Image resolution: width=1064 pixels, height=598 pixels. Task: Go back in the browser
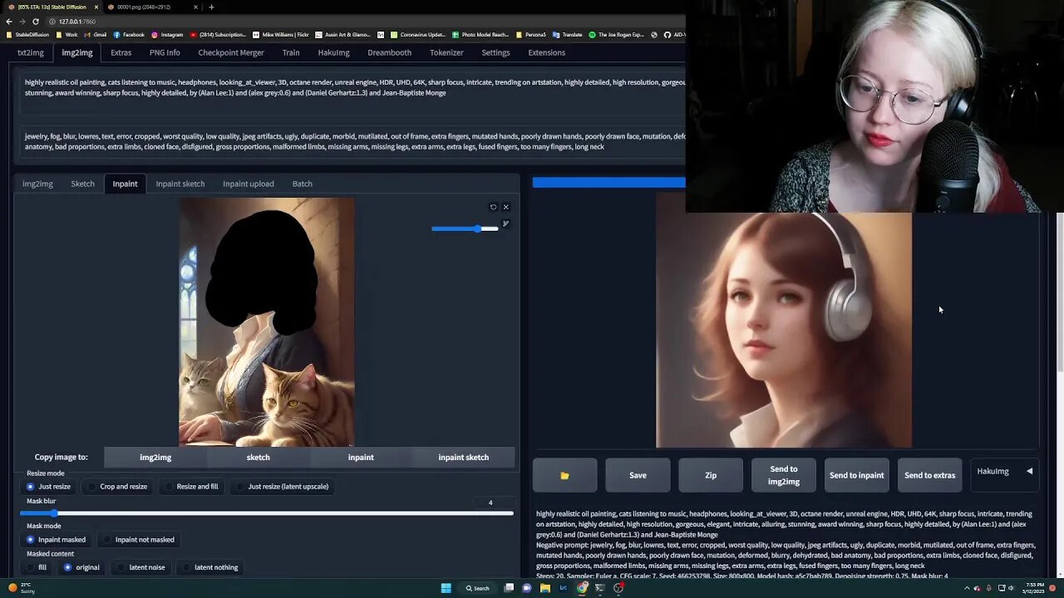click(9, 21)
